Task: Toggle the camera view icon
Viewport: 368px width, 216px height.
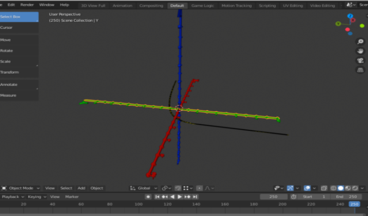Action: [360, 61]
